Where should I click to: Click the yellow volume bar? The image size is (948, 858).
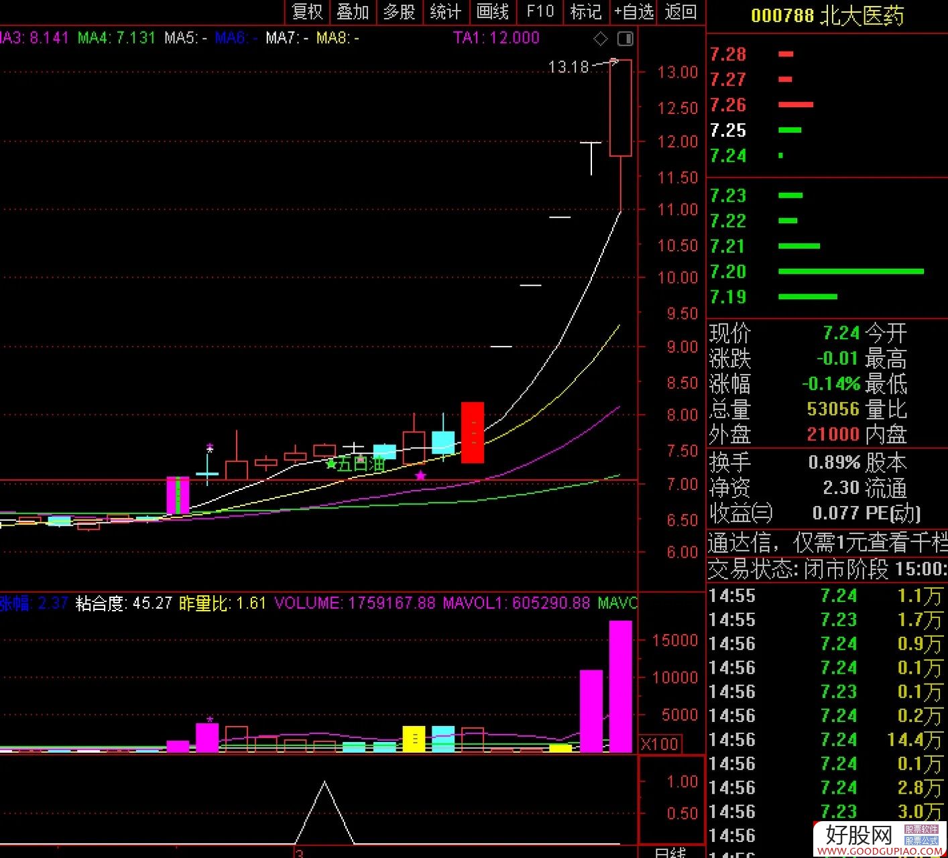pos(414,739)
